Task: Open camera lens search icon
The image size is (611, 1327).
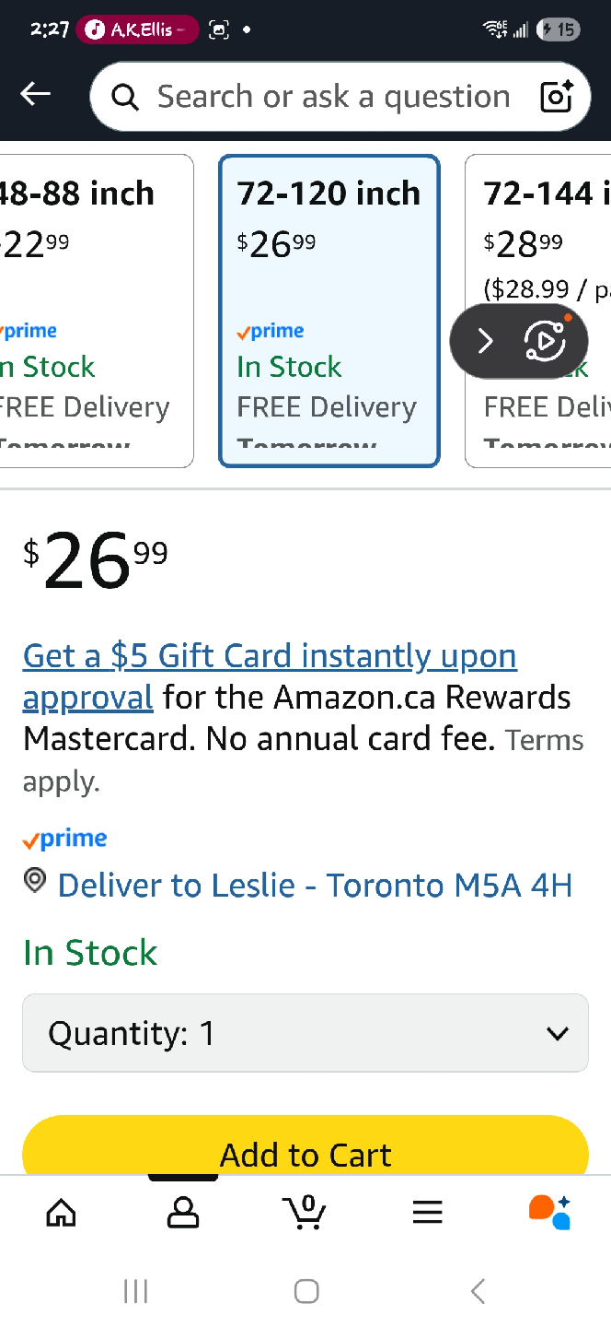Action: tap(556, 96)
